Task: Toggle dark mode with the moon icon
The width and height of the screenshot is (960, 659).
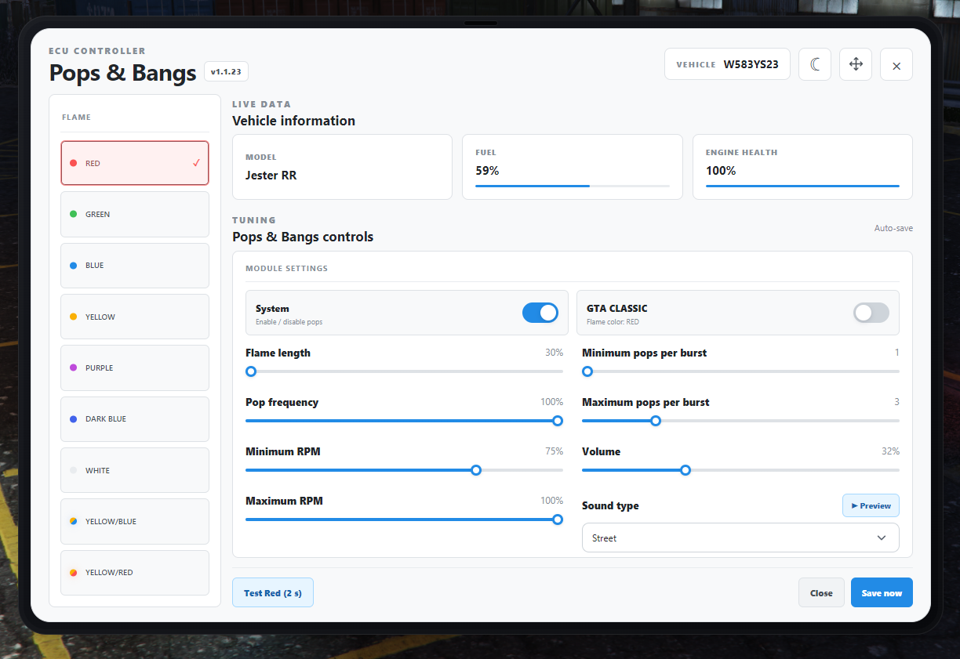Action: point(815,64)
